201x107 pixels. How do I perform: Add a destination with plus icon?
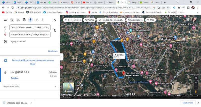point(5,41)
